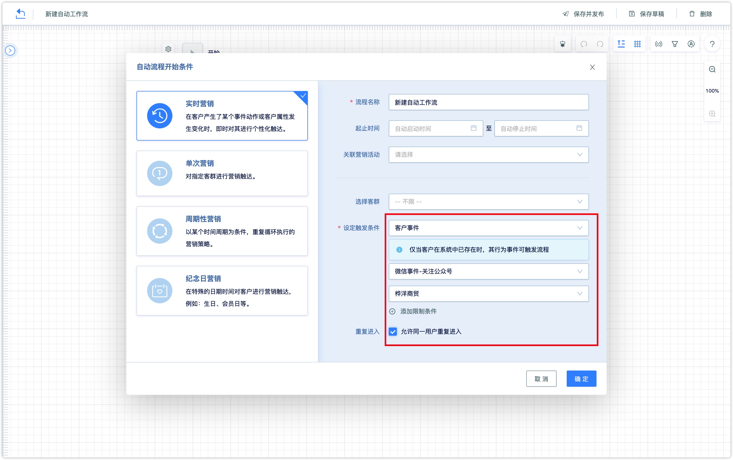The width and height of the screenshot is (733, 460).
Task: Select the 实时营销 card
Action: coord(222,116)
